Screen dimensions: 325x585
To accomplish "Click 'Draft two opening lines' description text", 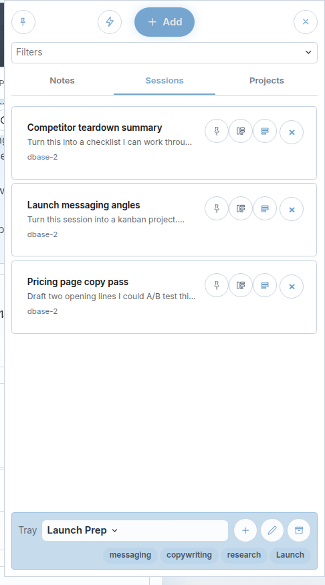I will point(111,297).
